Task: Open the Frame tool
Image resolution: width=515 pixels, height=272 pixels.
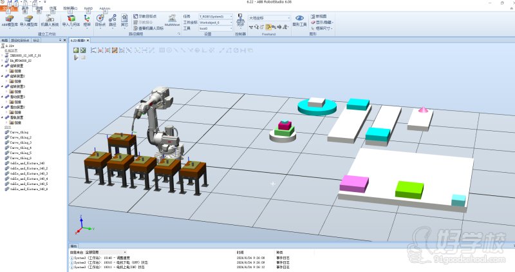Action: tap(87, 21)
